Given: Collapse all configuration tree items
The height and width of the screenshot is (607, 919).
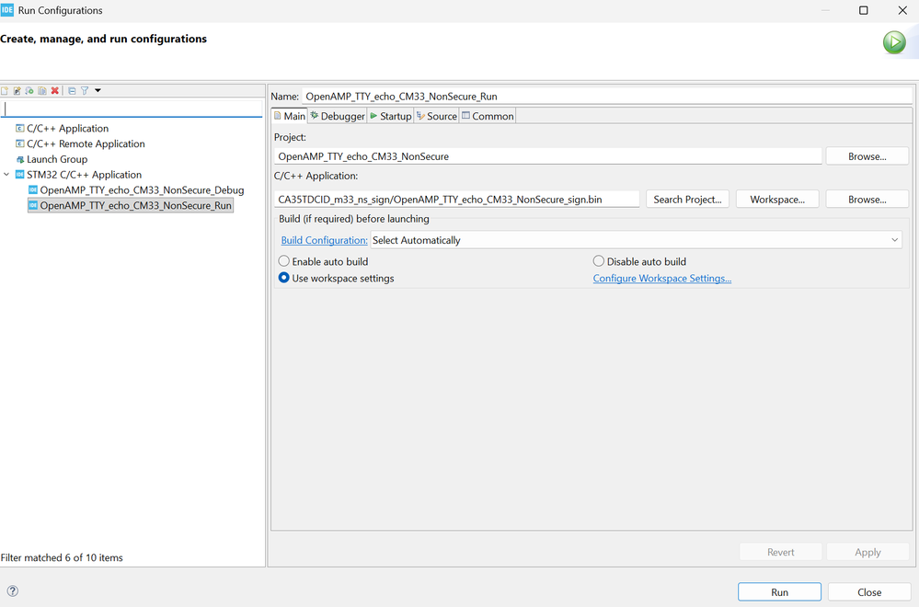Looking at the screenshot, I should pos(72,91).
